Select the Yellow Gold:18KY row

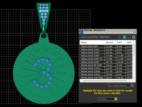pyautogui.click(x=106, y=56)
